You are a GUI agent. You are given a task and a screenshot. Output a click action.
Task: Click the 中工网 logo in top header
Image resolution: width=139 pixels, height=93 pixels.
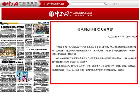coord(10,4)
